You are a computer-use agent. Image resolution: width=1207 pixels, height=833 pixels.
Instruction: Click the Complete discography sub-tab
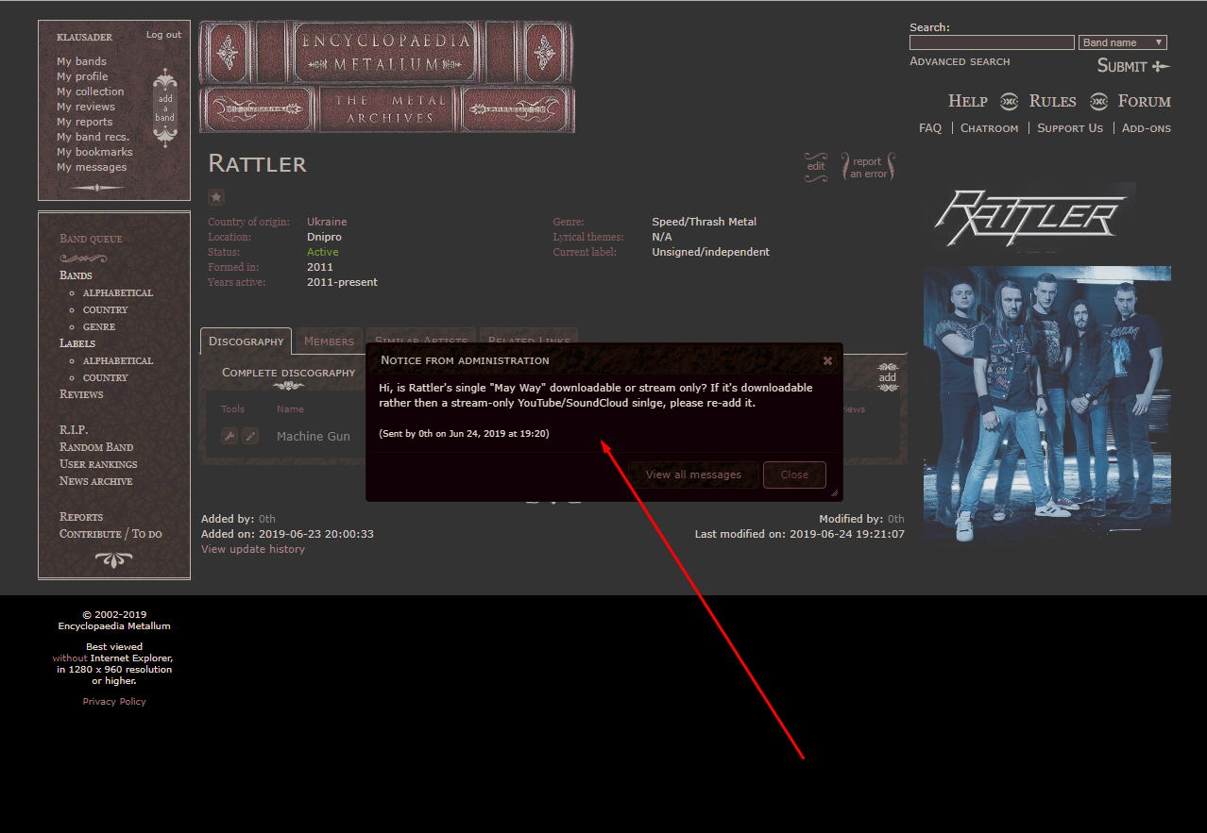click(289, 373)
